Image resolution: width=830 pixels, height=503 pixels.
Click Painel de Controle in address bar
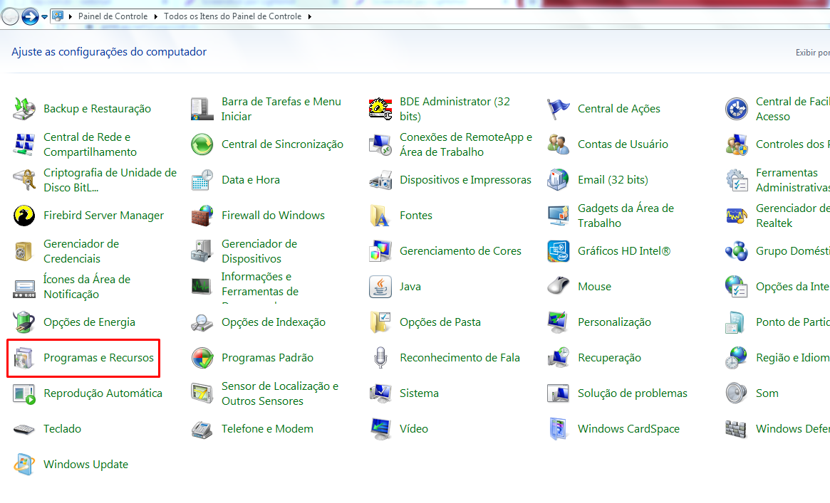[113, 16]
